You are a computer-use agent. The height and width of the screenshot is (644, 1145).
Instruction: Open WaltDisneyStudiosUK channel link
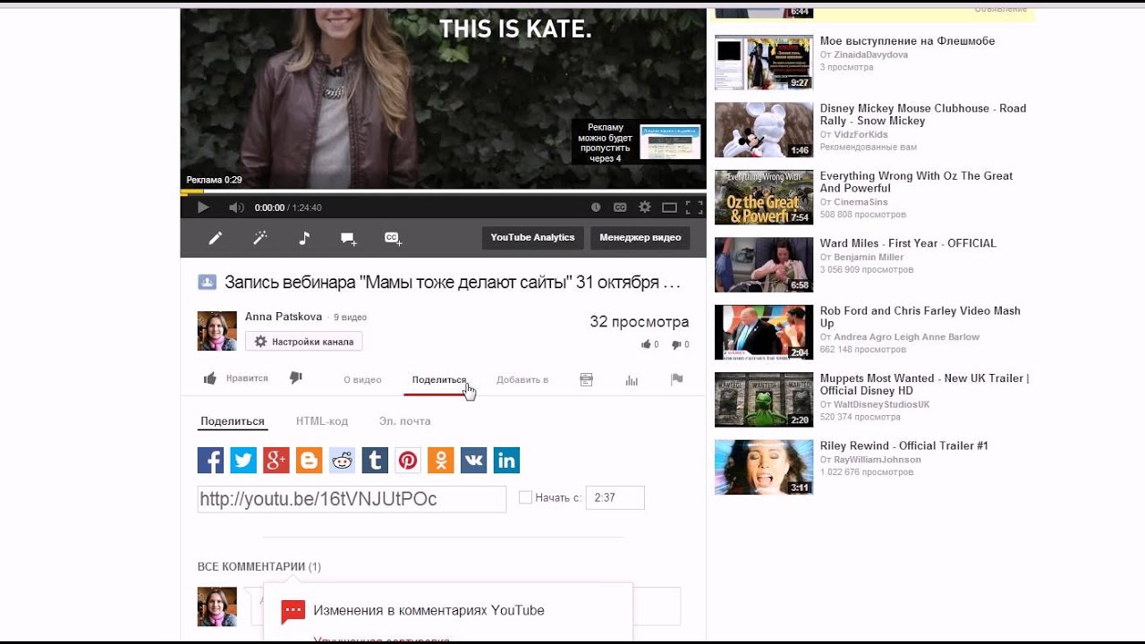pos(881,404)
